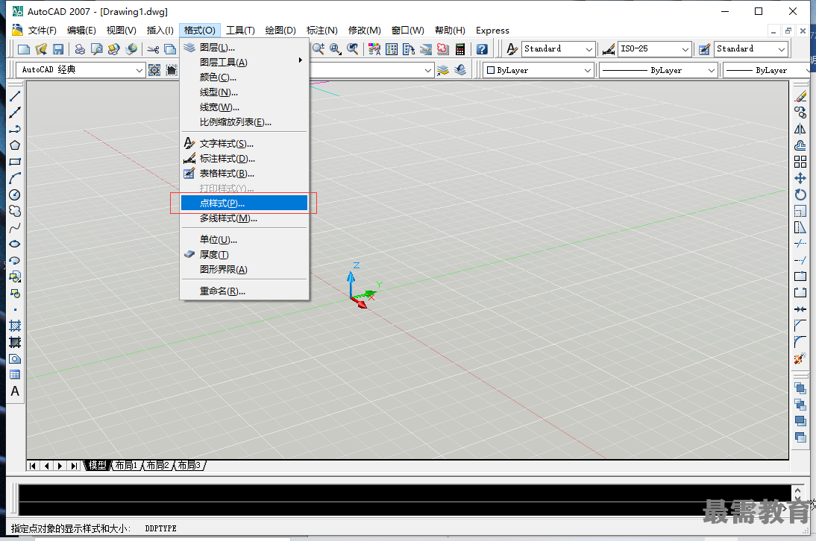This screenshot has height=541, width=816.
Task: Open the Tool Palettes window icon
Action: click(x=409, y=49)
